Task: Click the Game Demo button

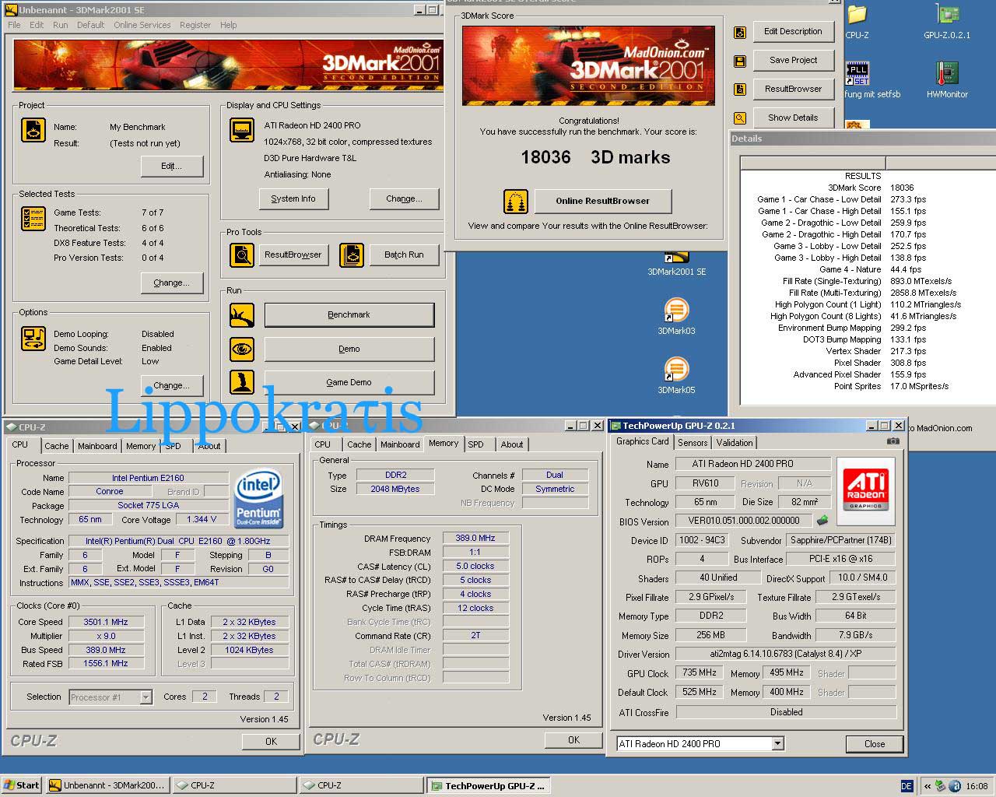Action: point(349,382)
